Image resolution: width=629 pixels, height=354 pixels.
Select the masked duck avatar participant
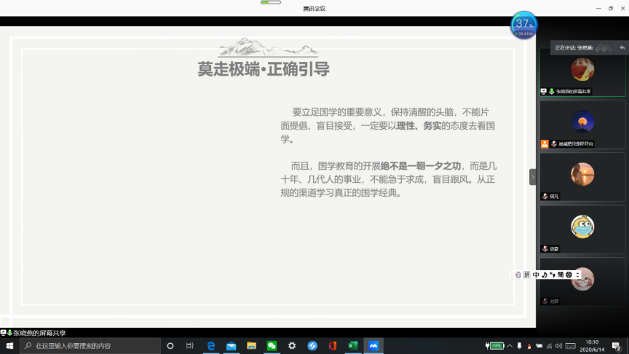(582, 227)
